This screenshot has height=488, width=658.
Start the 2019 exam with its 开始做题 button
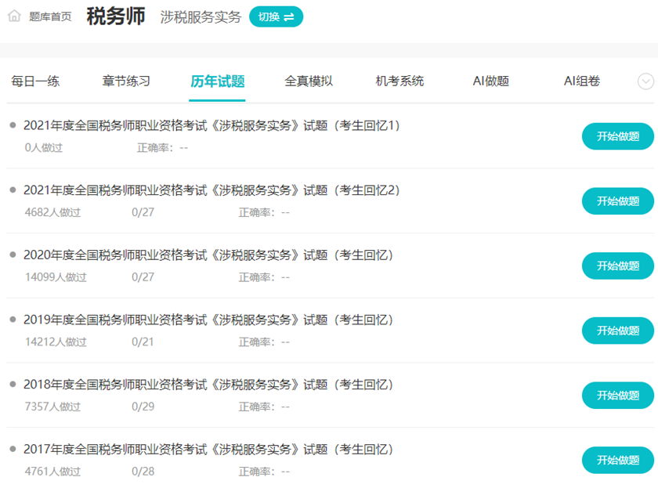[617, 331]
